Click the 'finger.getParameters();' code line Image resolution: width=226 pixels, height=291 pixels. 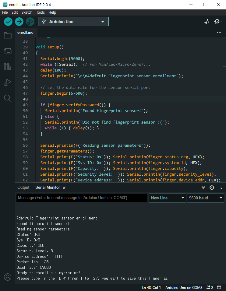tap(67, 151)
